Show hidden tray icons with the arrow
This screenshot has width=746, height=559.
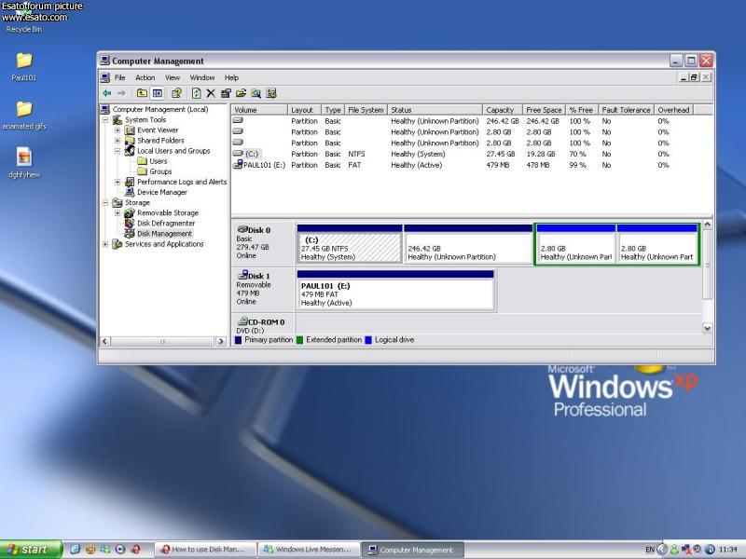(x=662, y=550)
